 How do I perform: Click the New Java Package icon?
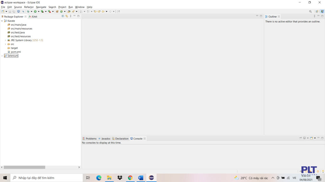57,11
